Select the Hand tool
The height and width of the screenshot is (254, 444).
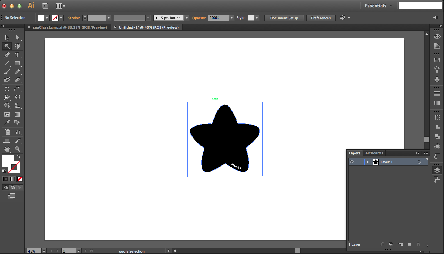pyautogui.click(x=7, y=149)
